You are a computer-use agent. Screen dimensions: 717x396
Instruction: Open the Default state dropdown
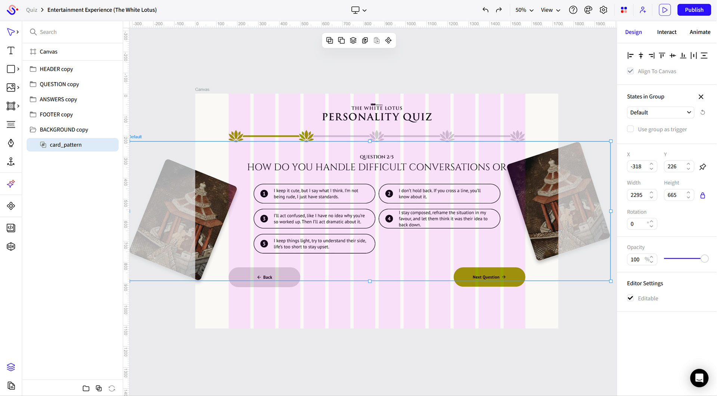click(660, 112)
